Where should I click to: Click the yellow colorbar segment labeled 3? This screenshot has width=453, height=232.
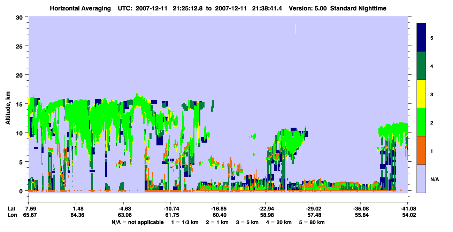pos(421,94)
